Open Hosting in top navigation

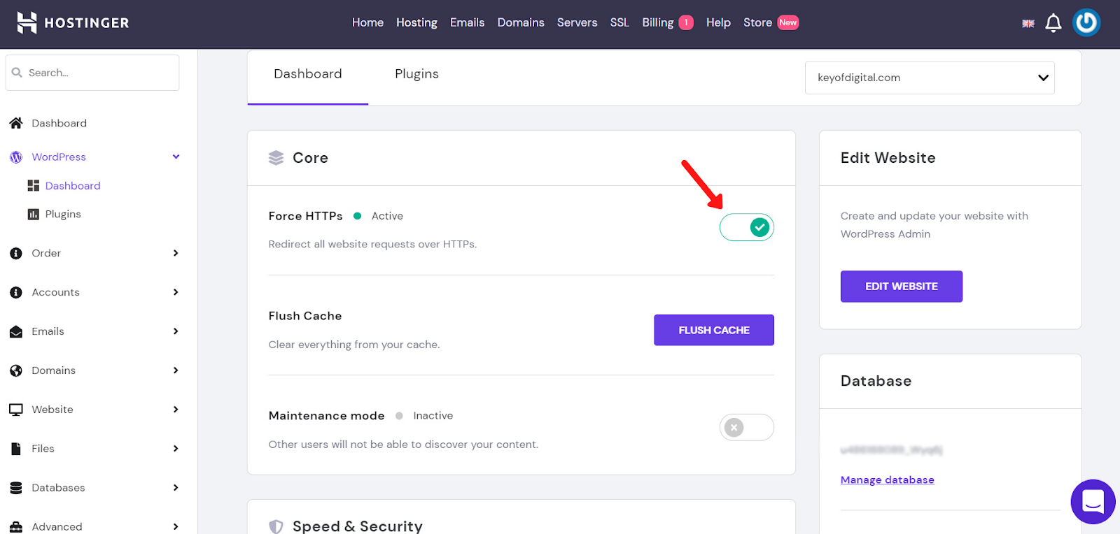point(416,22)
